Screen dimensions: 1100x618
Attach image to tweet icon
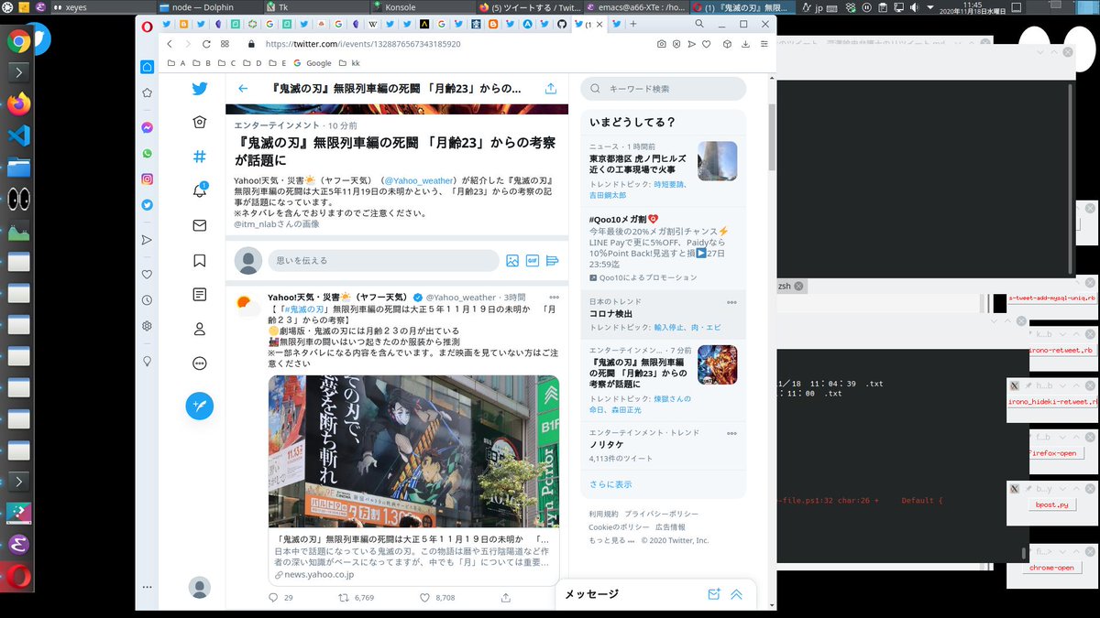tap(512, 261)
